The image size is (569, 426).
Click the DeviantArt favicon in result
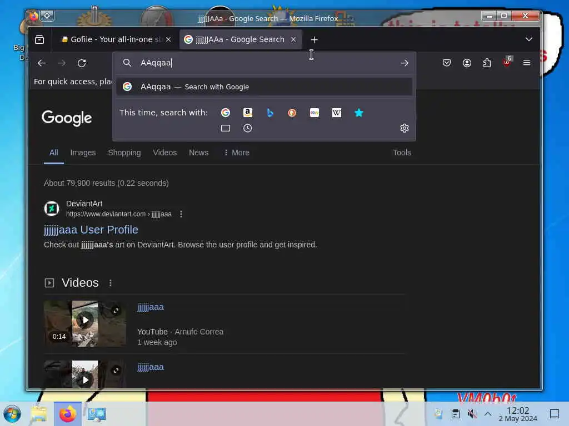click(52, 209)
